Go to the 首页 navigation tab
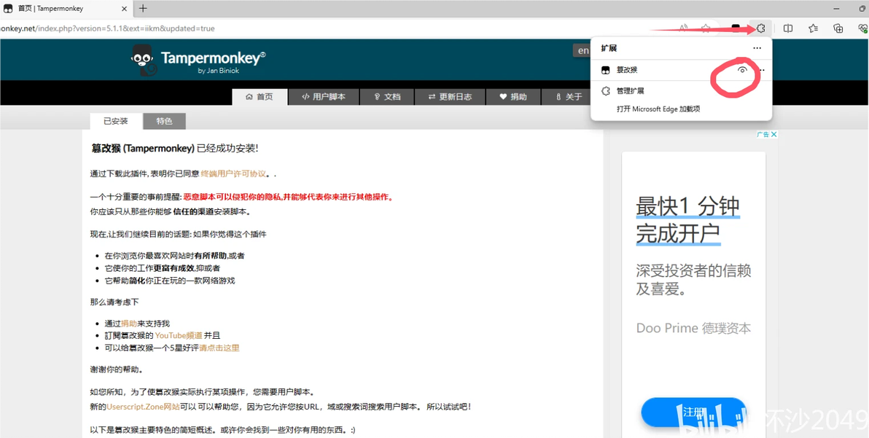 tap(260, 97)
